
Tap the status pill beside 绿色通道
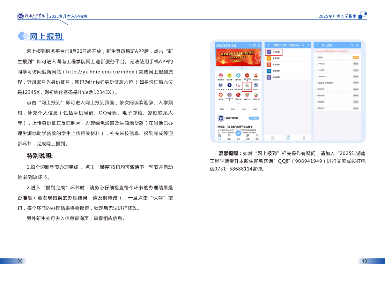[x=356, y=95]
